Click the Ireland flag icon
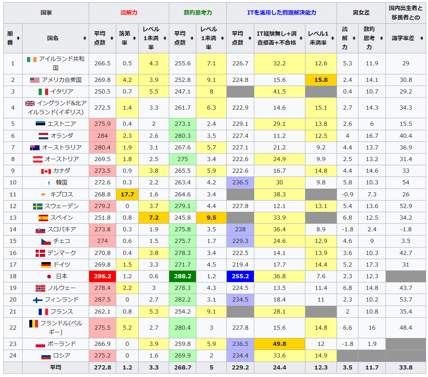 coord(32,59)
